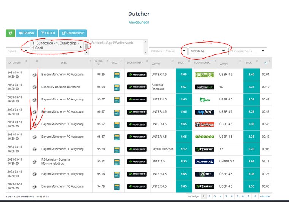Select back odds 2.40 at Happybet
Screen dimensions: 289x202
click(252, 75)
